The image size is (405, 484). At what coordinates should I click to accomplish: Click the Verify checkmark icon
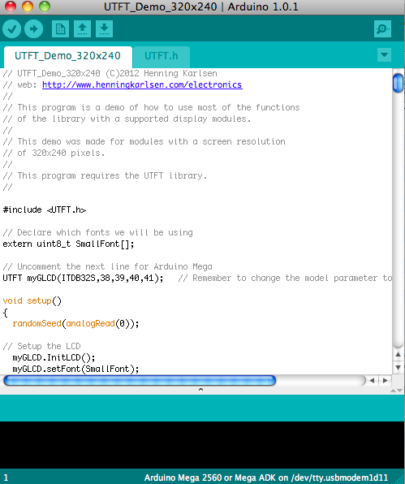pyautogui.click(x=11, y=29)
